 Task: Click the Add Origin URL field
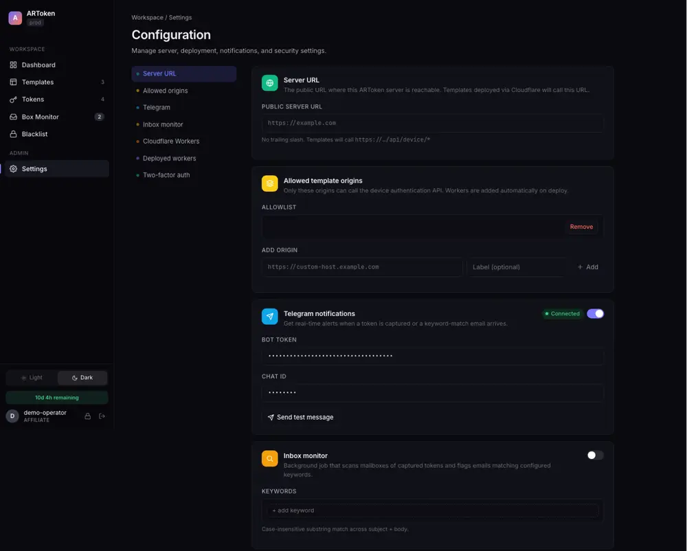tap(362, 267)
